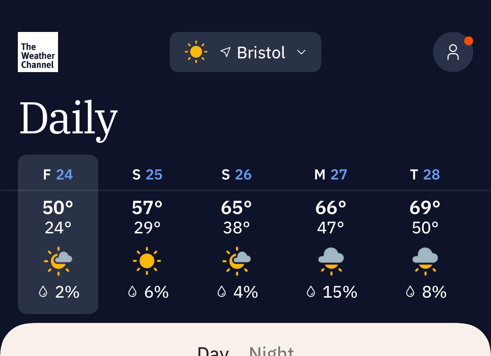Click the sunny icon for Saturday 25
Viewport: 491px width, 356px height.
click(x=147, y=261)
